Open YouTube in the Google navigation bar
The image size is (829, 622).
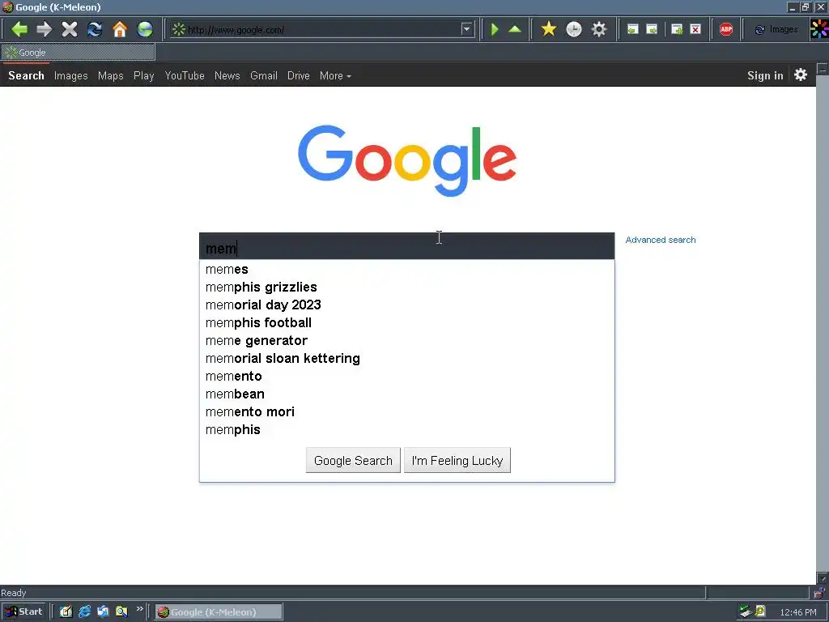pyautogui.click(x=185, y=75)
